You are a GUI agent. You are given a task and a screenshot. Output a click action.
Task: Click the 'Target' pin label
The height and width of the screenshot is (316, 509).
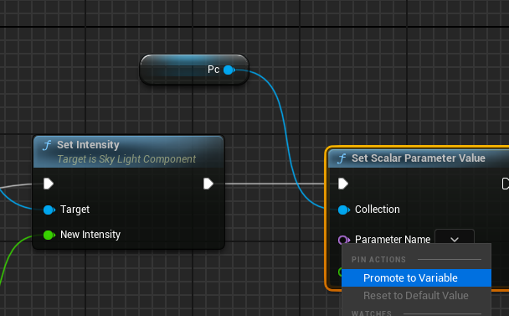click(75, 210)
